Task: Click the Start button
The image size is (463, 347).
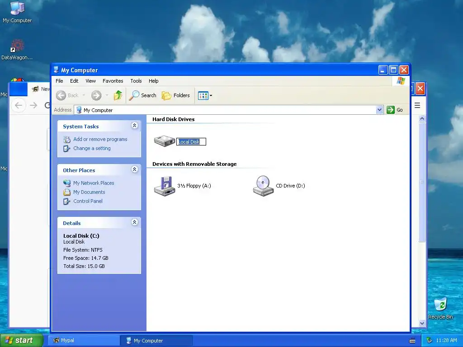Action: [21, 340]
